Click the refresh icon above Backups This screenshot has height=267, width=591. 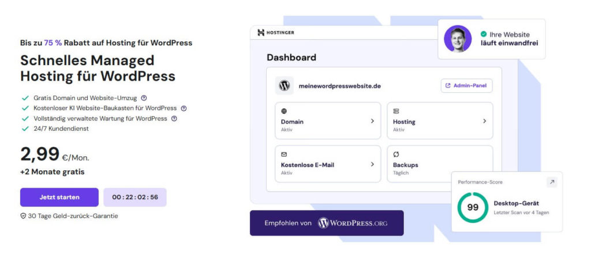coord(396,154)
